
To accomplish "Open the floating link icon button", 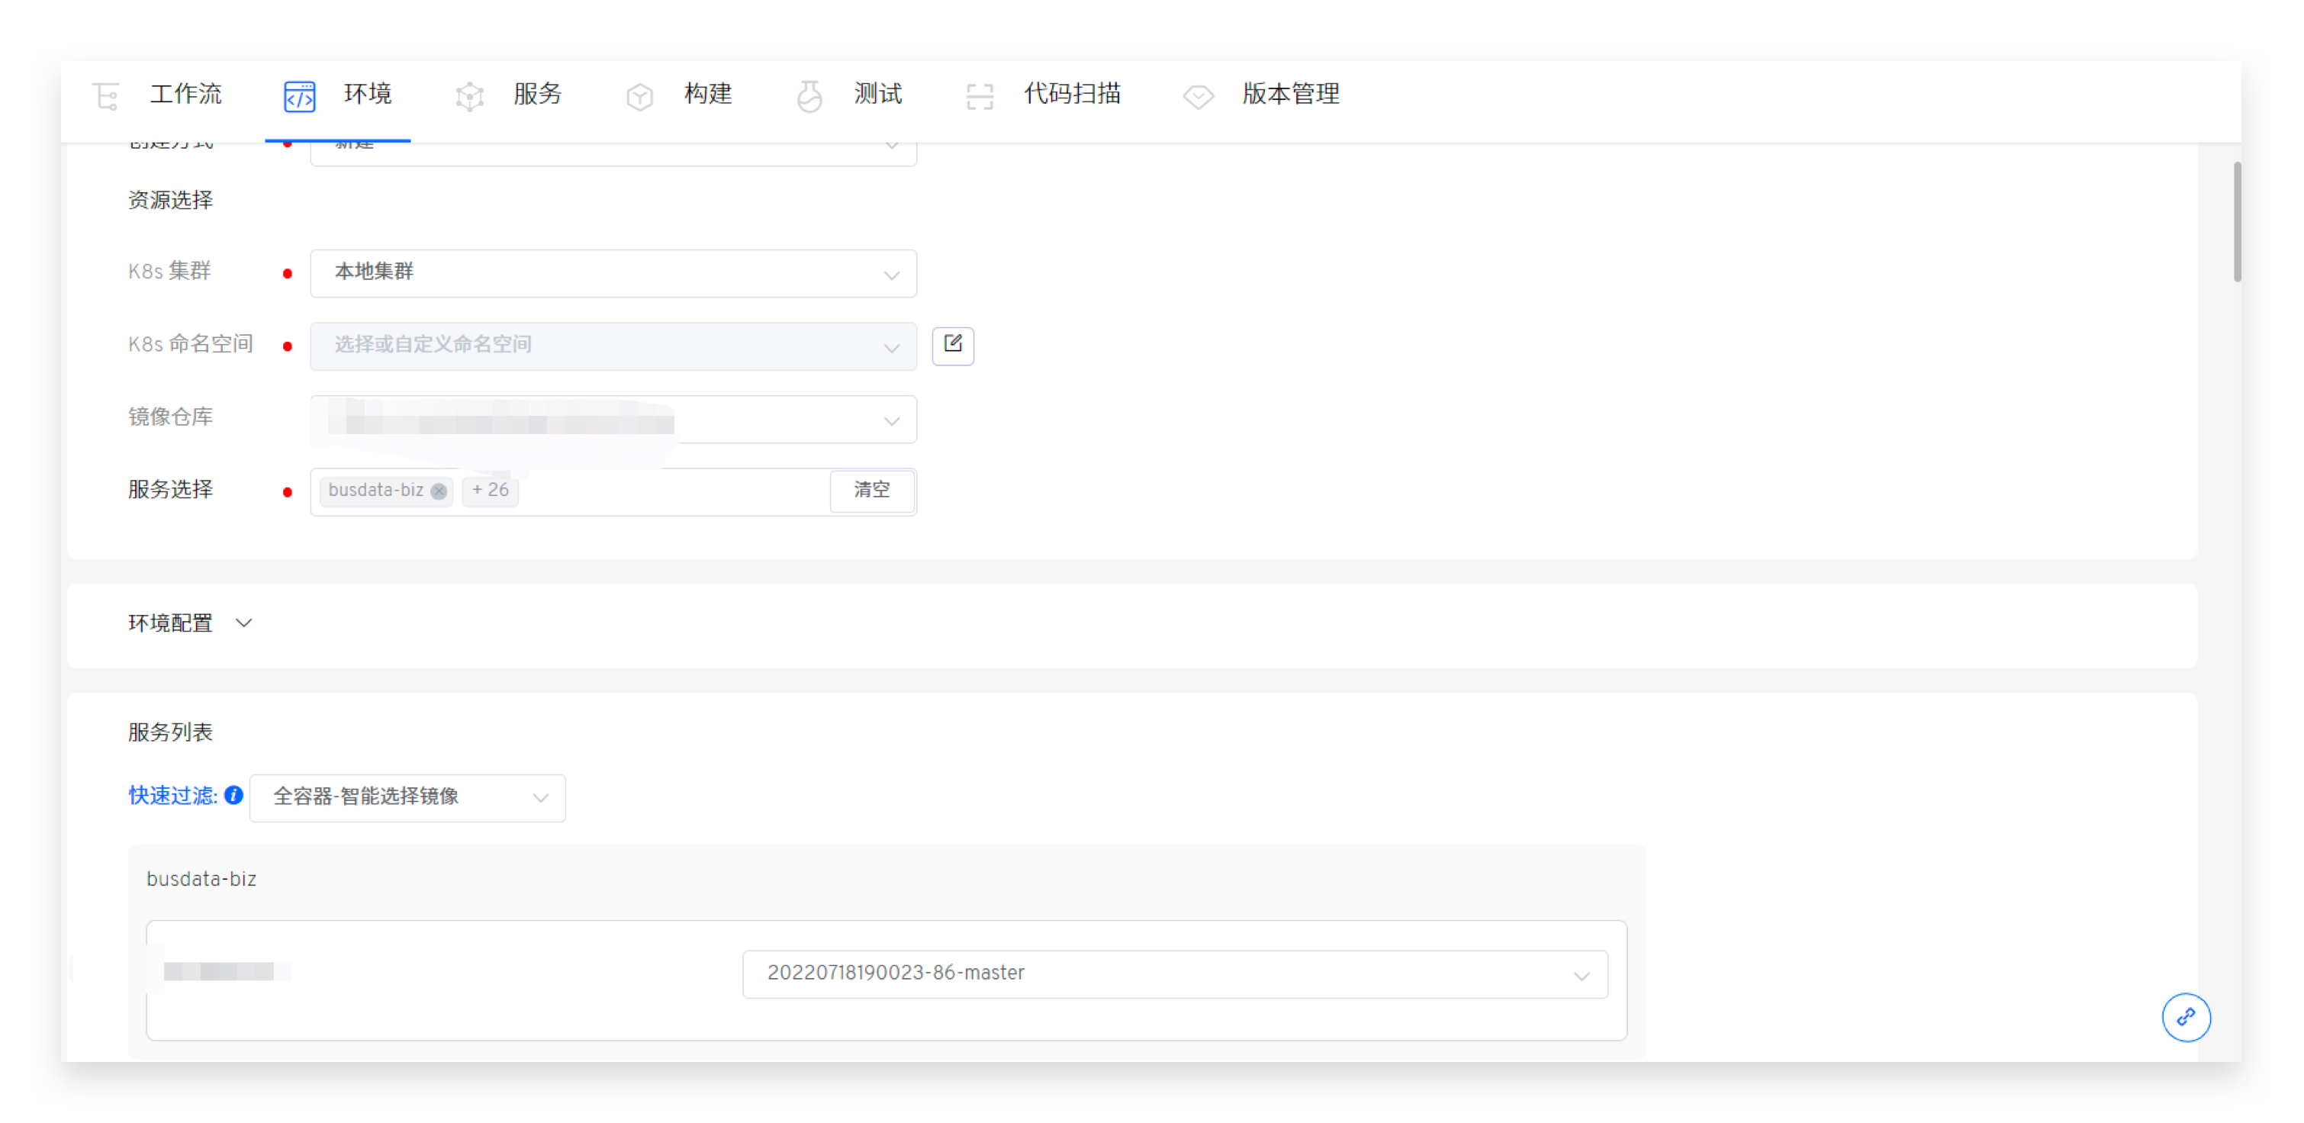I will click(2185, 1017).
